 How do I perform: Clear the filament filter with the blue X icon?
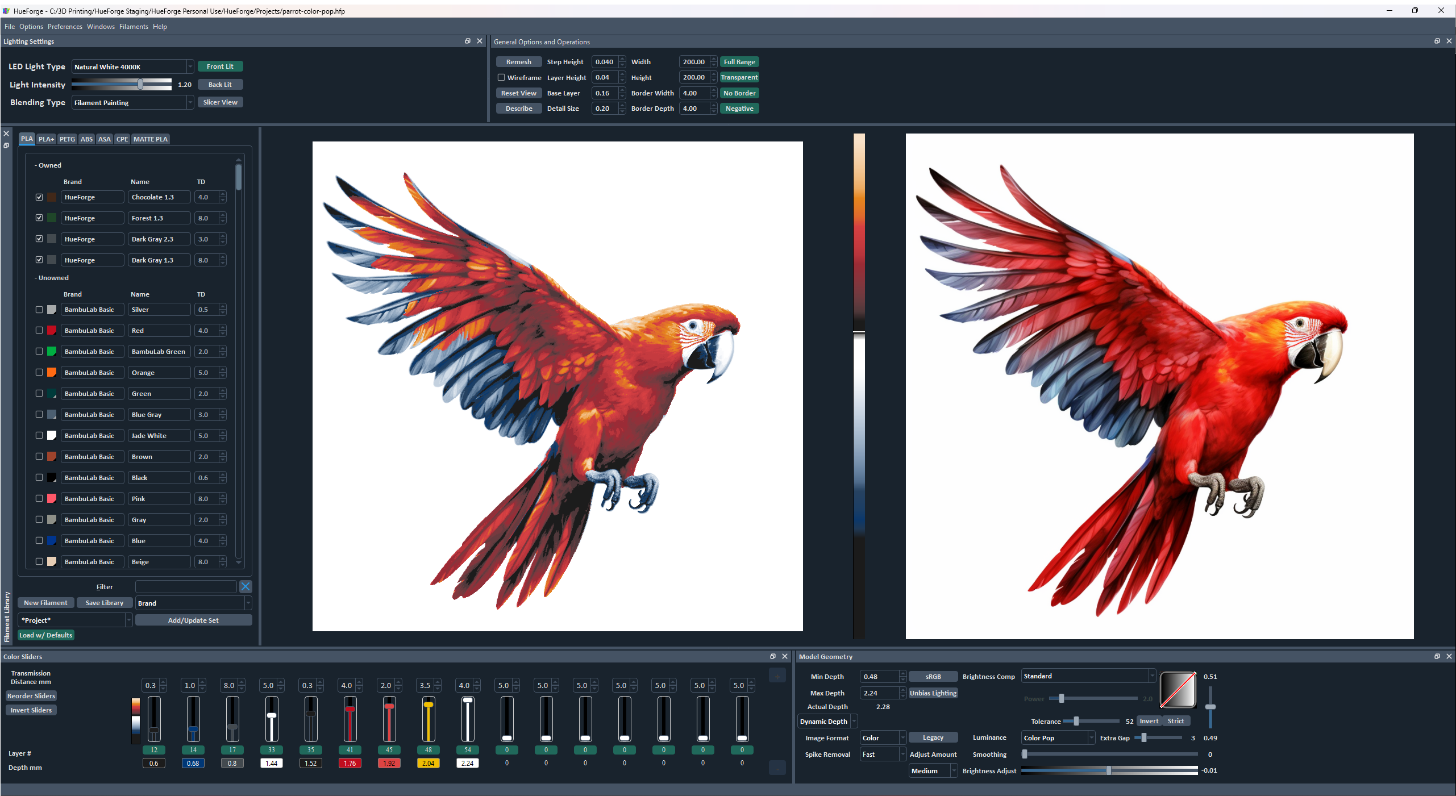pos(246,586)
